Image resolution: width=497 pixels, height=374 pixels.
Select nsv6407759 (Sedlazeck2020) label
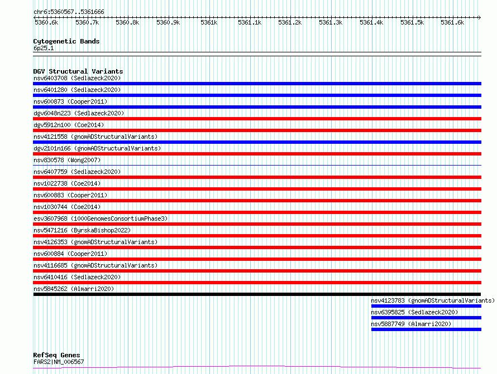coord(77,172)
